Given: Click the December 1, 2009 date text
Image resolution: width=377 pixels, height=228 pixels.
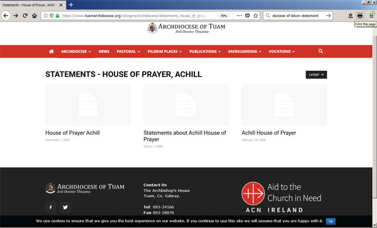Looking at the screenshot, I should tap(58, 140).
